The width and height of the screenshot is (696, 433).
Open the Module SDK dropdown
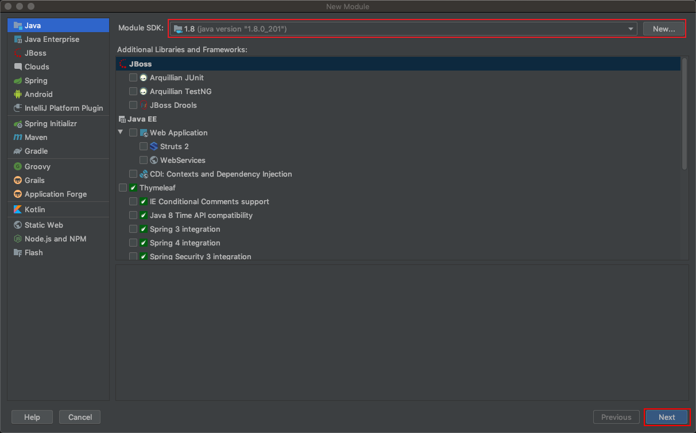pos(404,29)
